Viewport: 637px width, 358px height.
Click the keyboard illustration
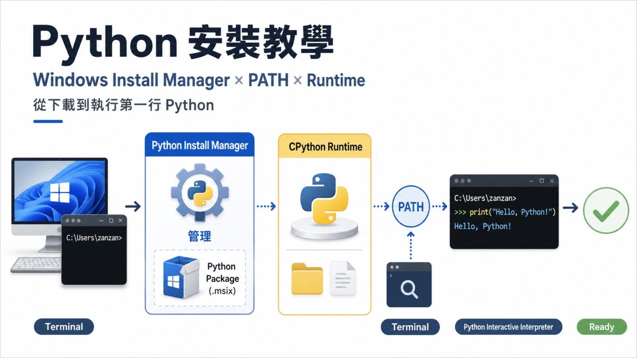tap(37, 265)
